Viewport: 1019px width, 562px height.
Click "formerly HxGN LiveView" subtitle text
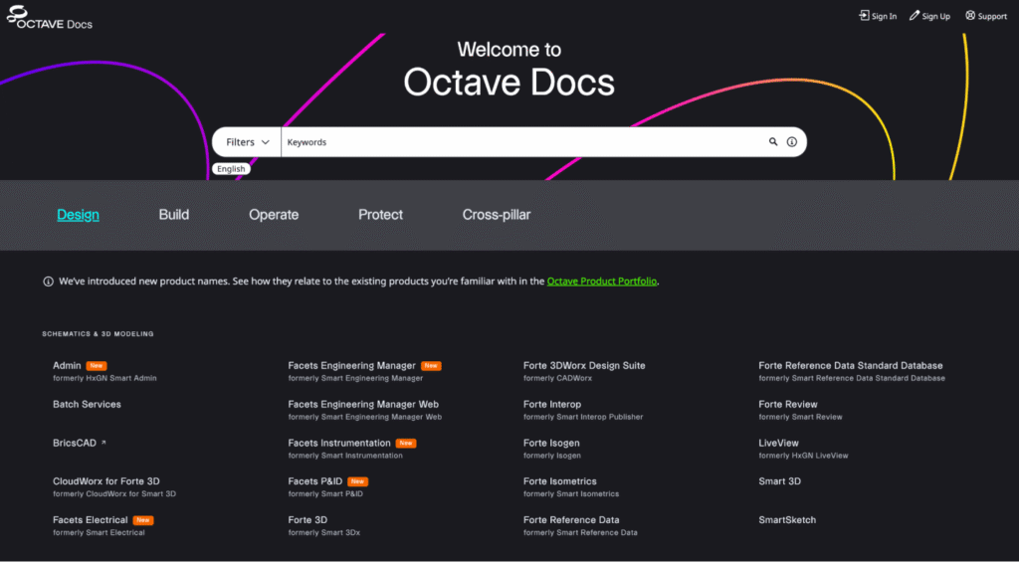coord(803,456)
